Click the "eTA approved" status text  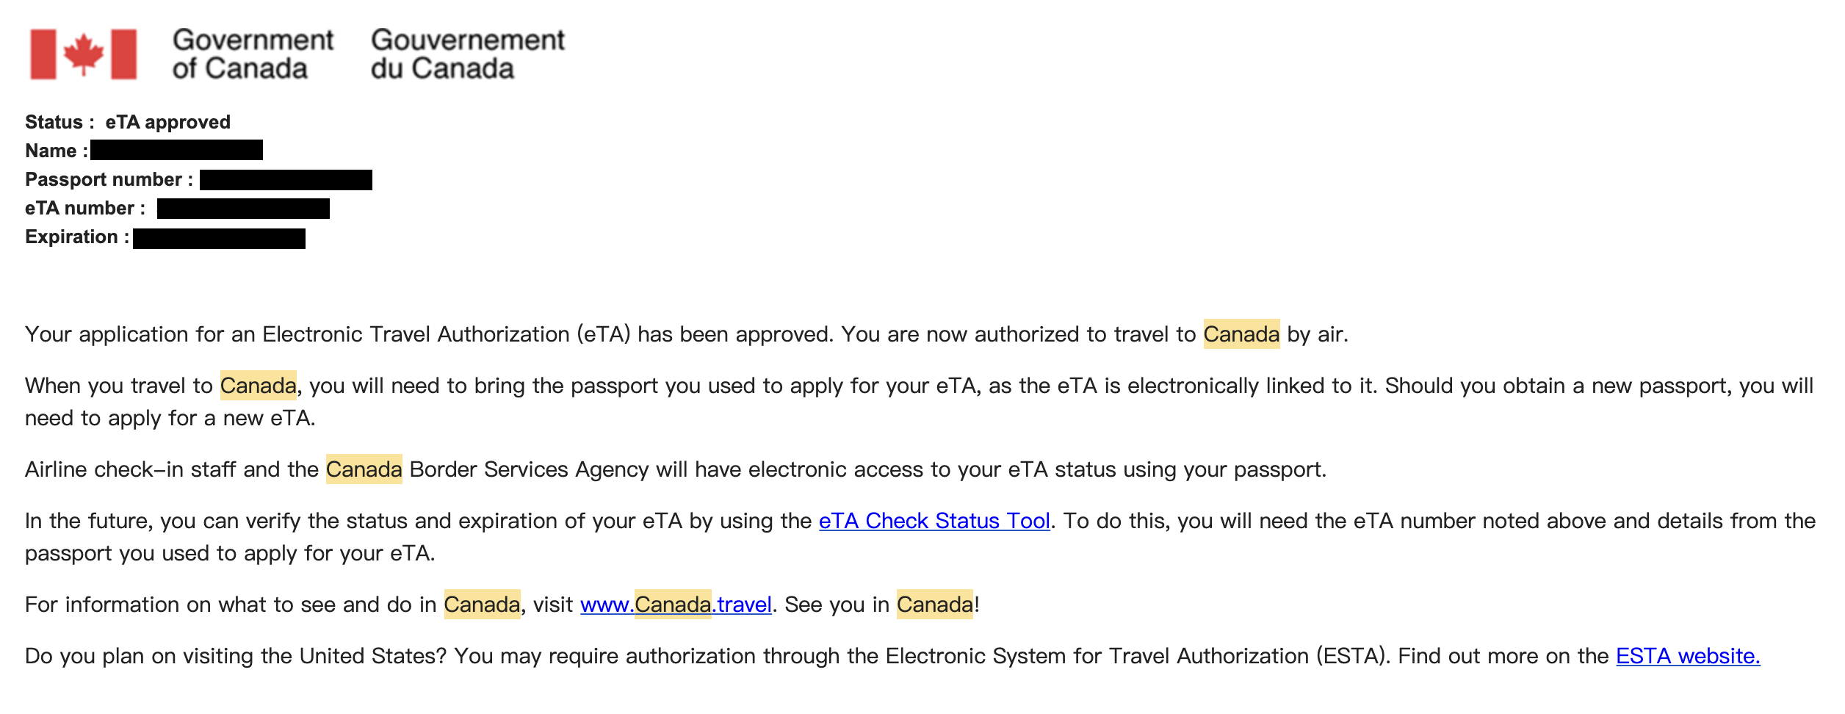coord(167,122)
